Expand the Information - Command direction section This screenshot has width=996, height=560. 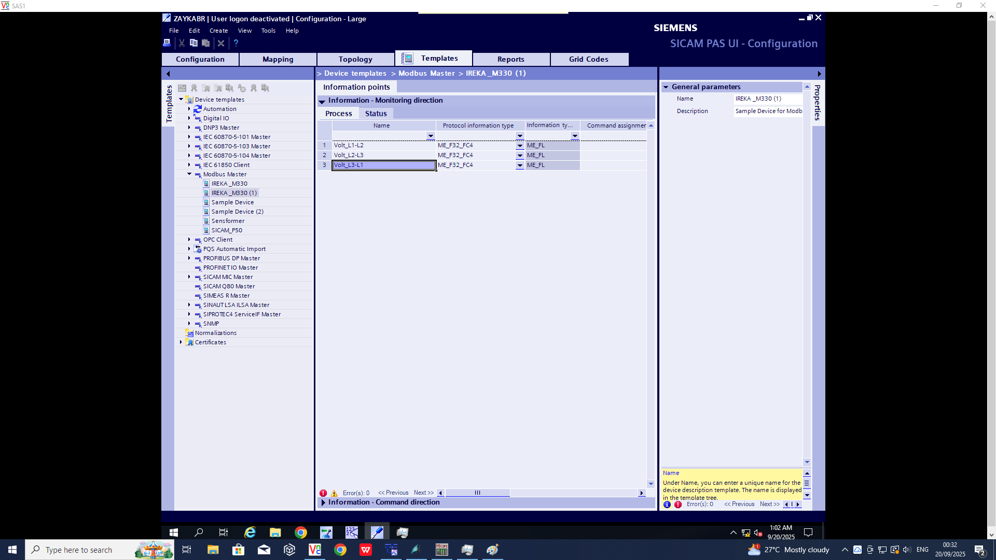tap(323, 502)
